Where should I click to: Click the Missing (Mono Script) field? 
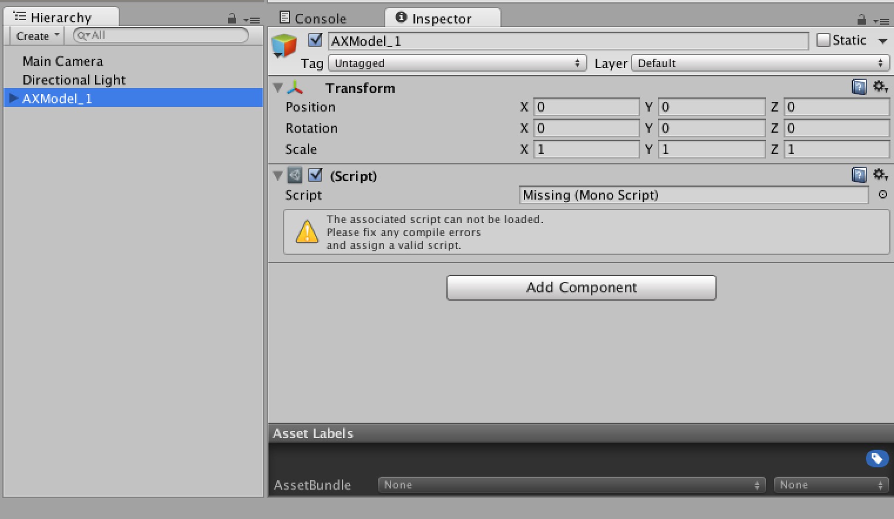click(x=694, y=195)
